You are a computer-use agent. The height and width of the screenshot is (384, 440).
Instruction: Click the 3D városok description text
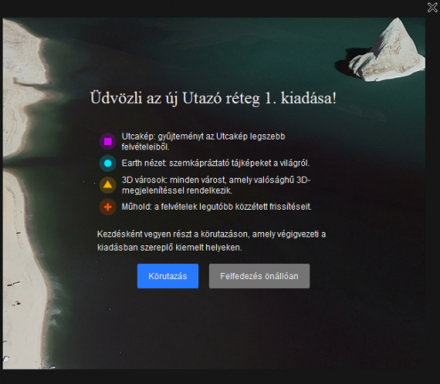216,185
